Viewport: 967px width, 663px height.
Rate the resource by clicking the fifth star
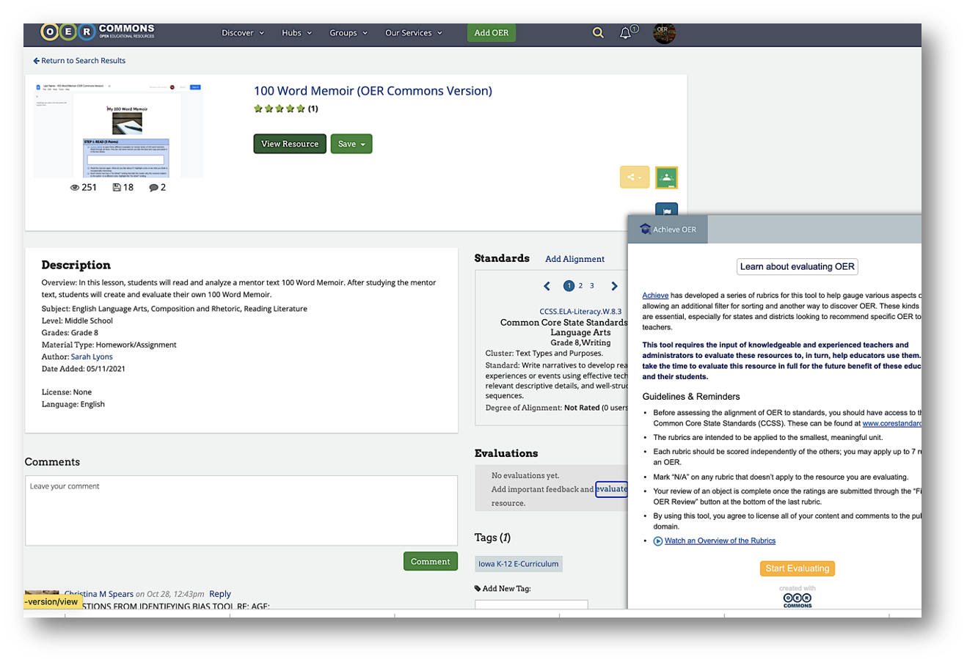[x=301, y=108]
